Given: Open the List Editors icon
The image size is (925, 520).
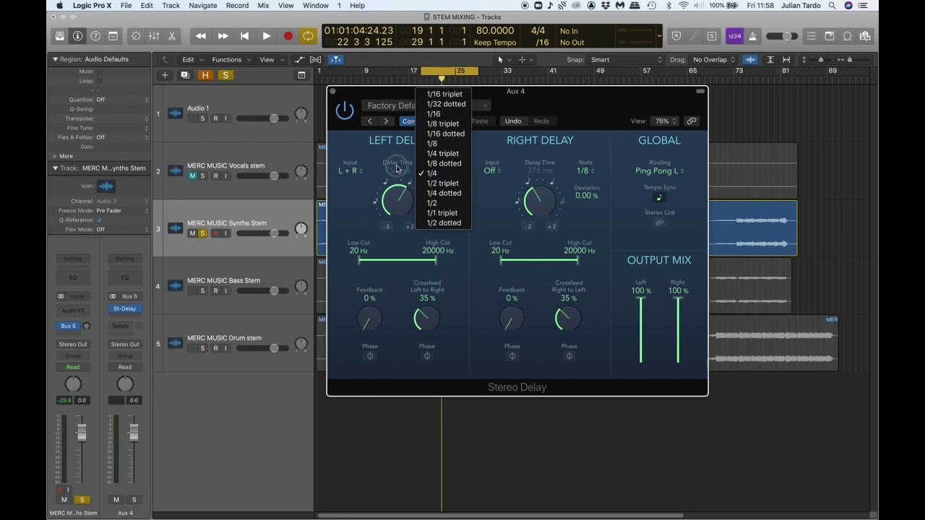Looking at the screenshot, I should 812,36.
